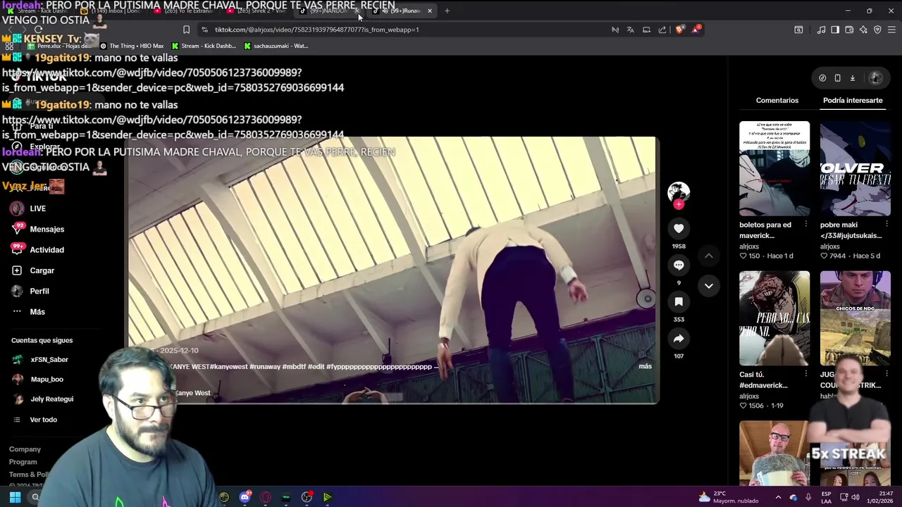The height and width of the screenshot is (507, 902).
Task: Open browser main hamburger menu
Action: 891,30
